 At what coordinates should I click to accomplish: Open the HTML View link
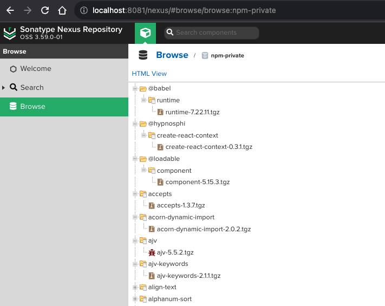coord(149,74)
